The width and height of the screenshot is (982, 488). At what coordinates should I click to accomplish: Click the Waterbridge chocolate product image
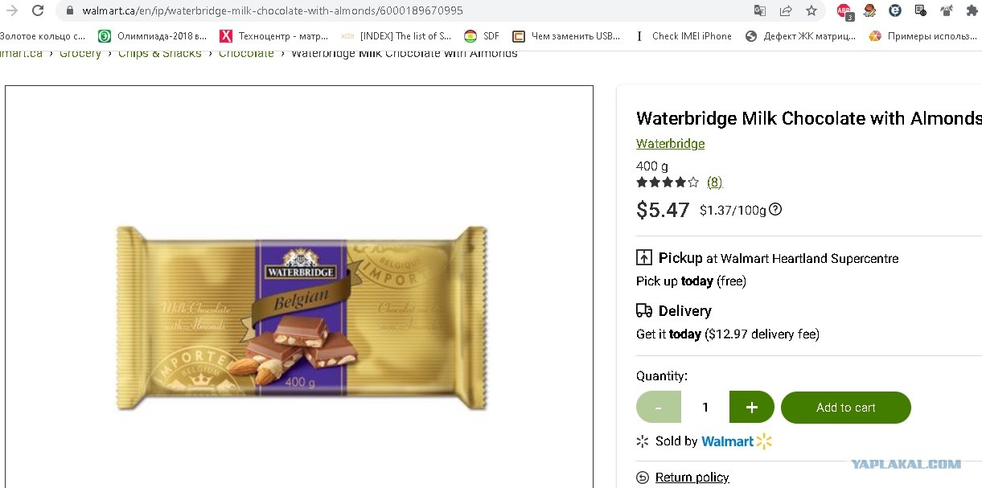(302, 318)
